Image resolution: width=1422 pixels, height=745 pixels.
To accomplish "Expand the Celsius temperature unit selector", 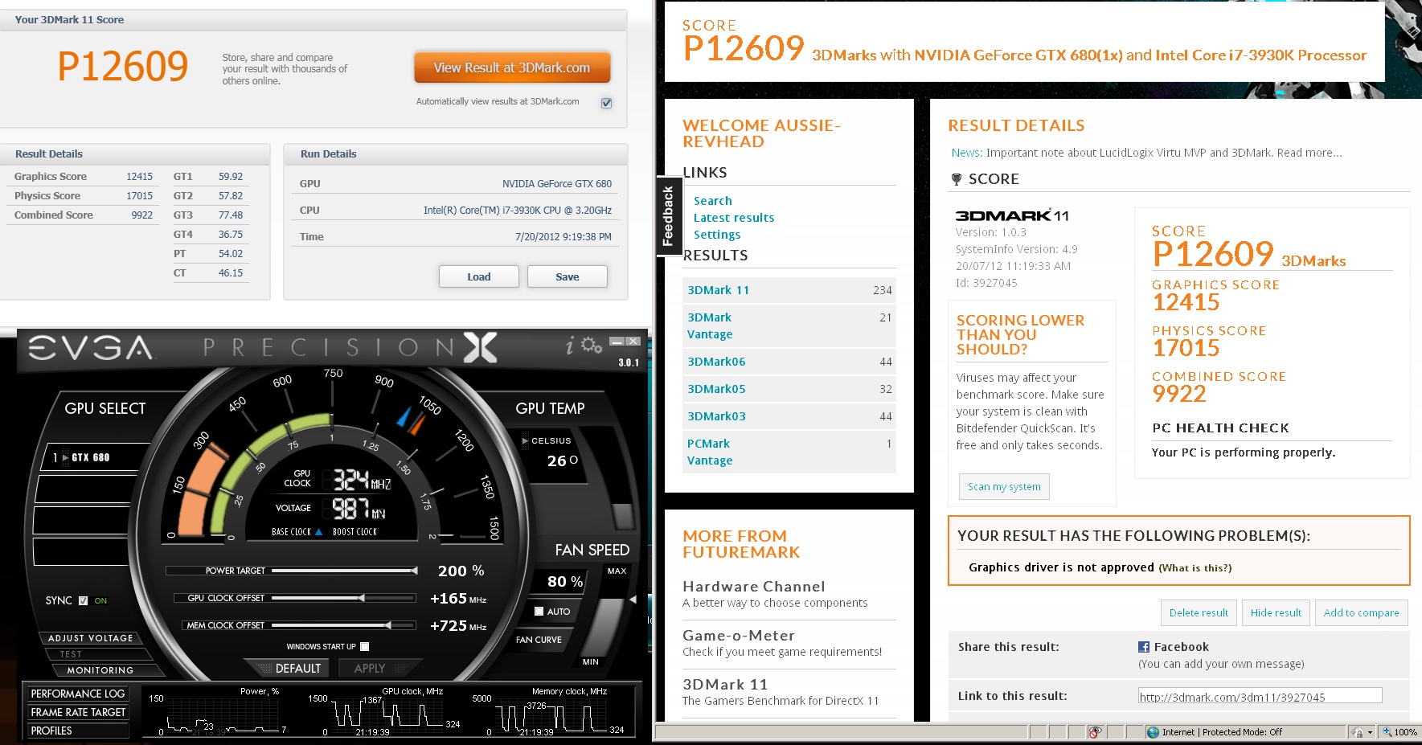I will (x=526, y=440).
